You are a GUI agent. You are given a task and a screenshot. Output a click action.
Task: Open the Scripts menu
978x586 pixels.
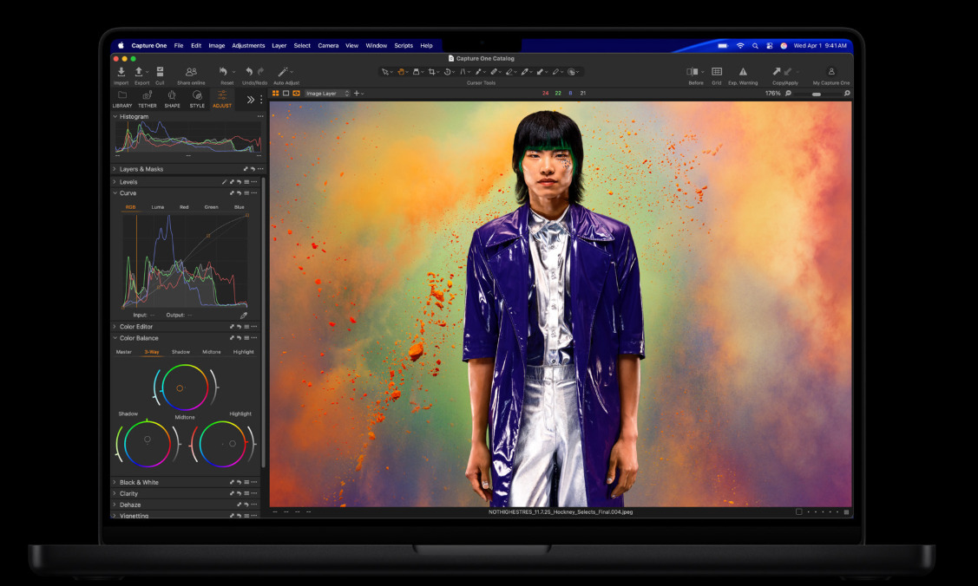tap(404, 45)
